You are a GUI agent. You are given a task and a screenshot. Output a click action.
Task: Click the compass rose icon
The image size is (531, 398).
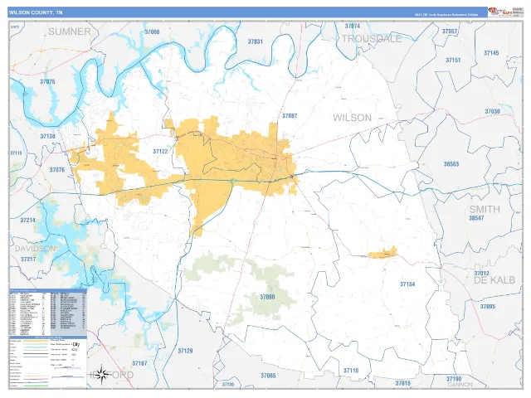(x=101, y=374)
